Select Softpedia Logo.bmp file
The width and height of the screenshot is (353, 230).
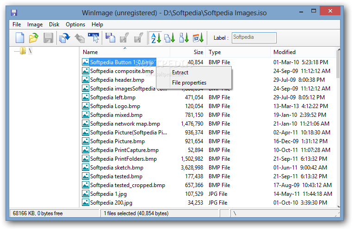pyautogui.click(x=115, y=106)
